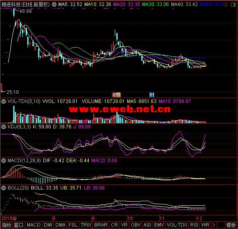238x229 pixels.
Task: Switch to the RSI indicator tab
Action: 194,225
